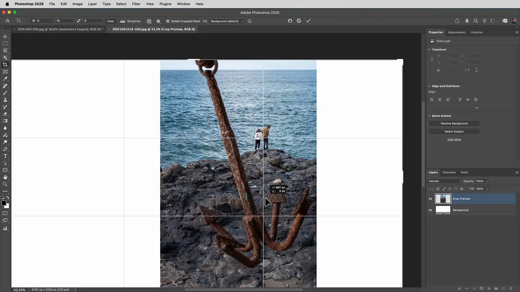Open the 16:9 aspect ratio dropdown
This screenshot has width=520, height=292.
42,21
